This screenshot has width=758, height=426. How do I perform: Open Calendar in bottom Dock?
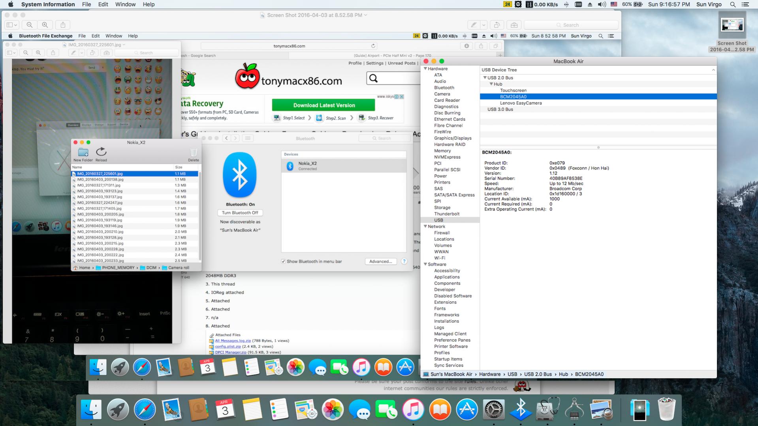click(x=225, y=409)
